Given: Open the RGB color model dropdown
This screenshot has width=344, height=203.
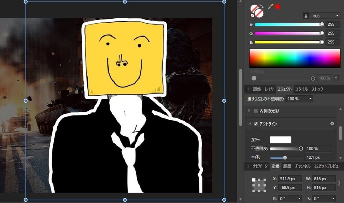Looking at the screenshot, I should point(326,16).
